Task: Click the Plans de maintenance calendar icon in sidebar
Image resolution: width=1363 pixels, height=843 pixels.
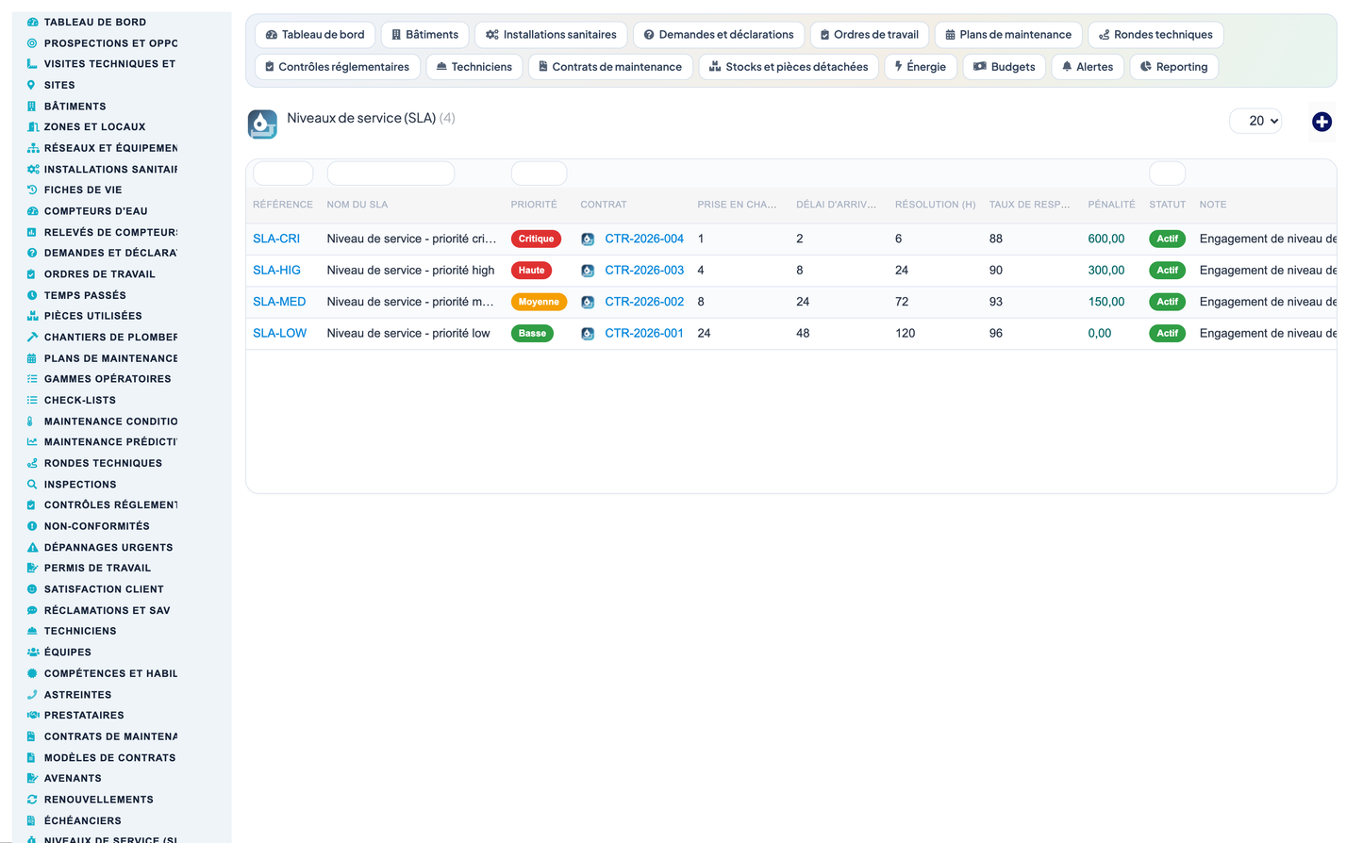Action: coord(32,358)
